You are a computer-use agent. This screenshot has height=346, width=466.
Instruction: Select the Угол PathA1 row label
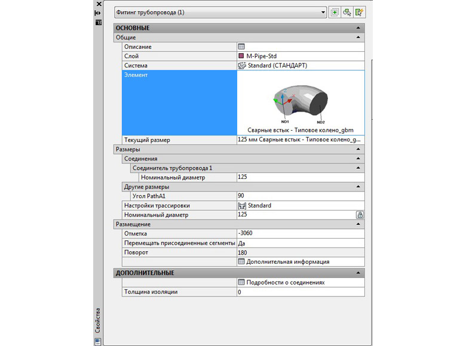pos(183,196)
